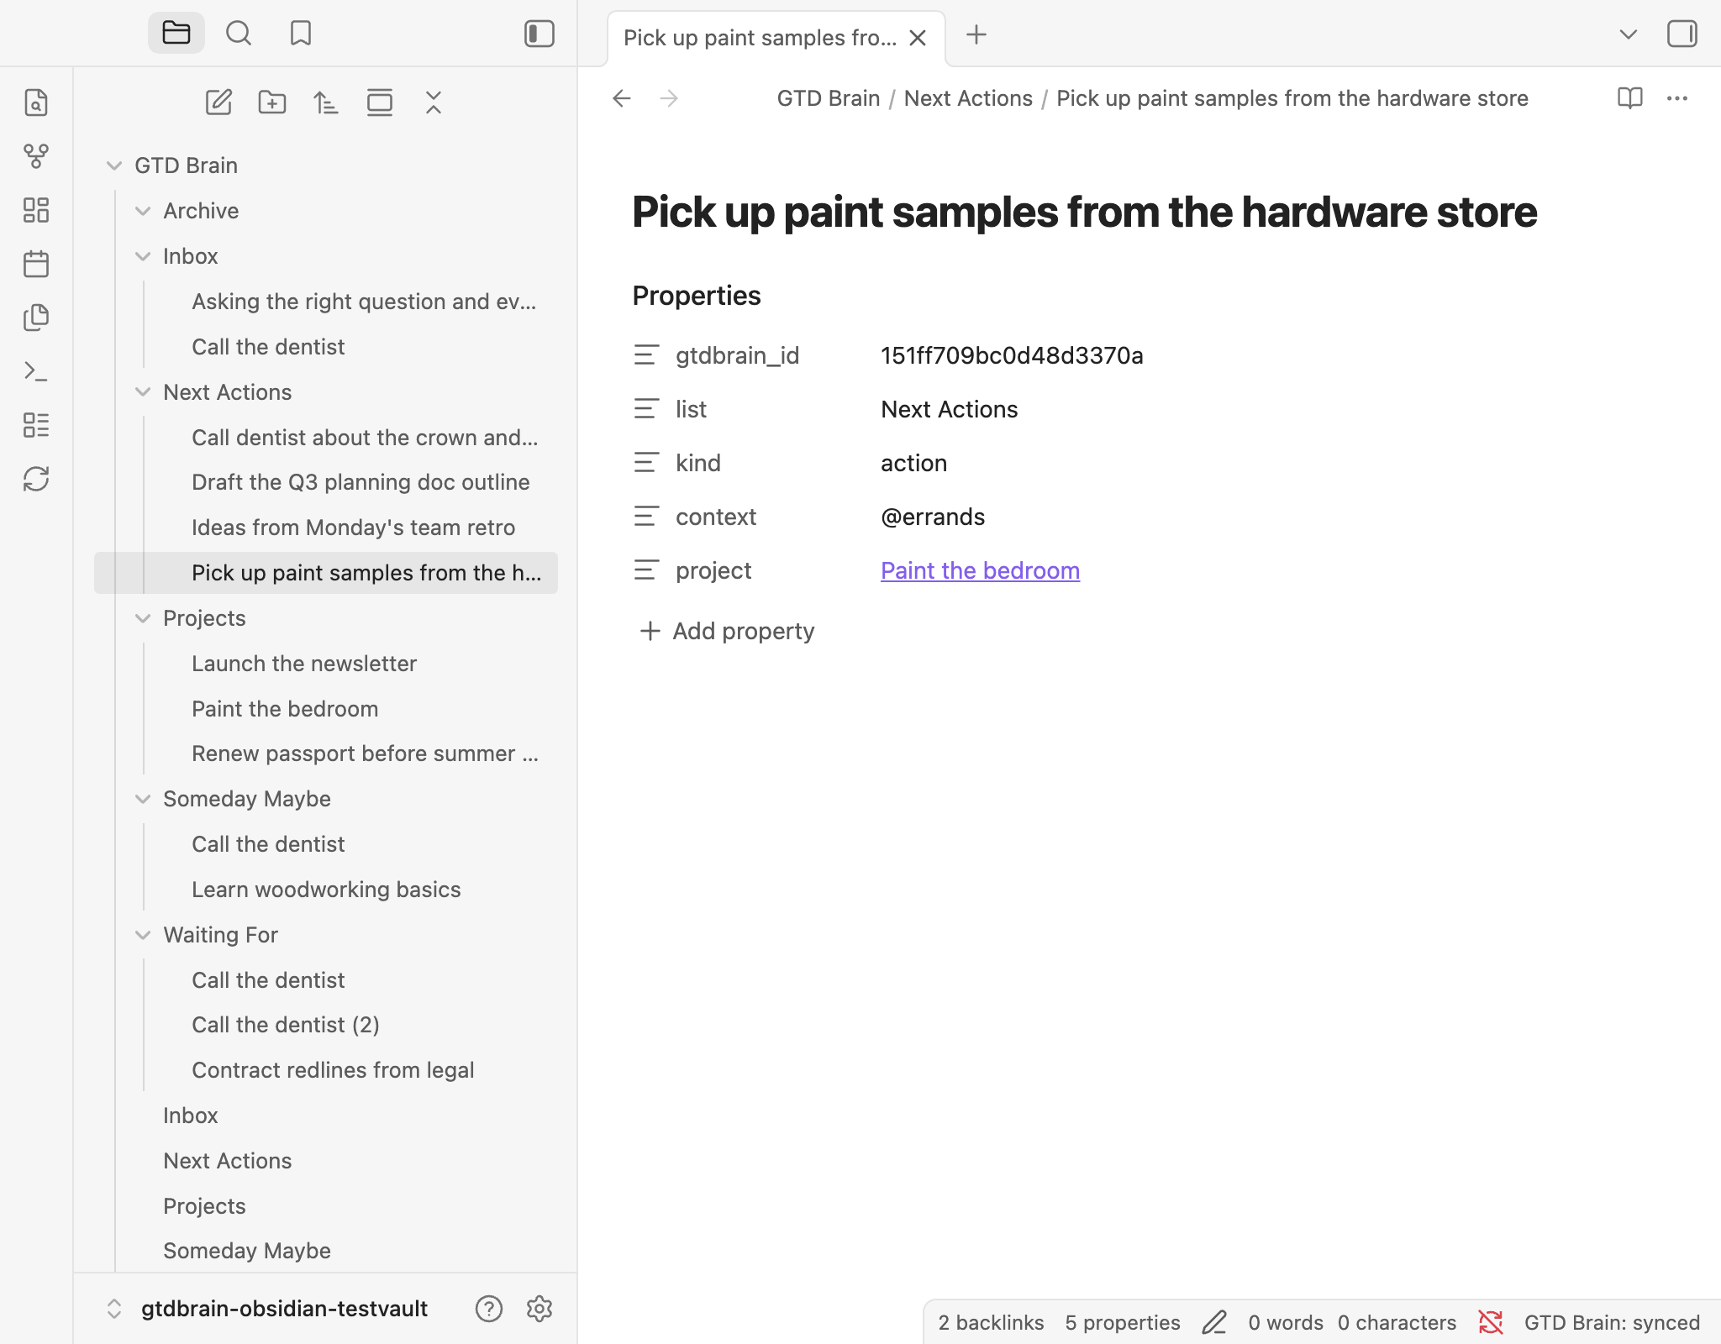The width and height of the screenshot is (1721, 1344).
Task: Navigate back arrow
Action: [622, 98]
